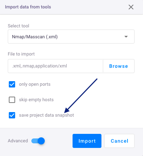Screen dimensions: 143x156
Task: Click the Import button
Action: click(87, 141)
